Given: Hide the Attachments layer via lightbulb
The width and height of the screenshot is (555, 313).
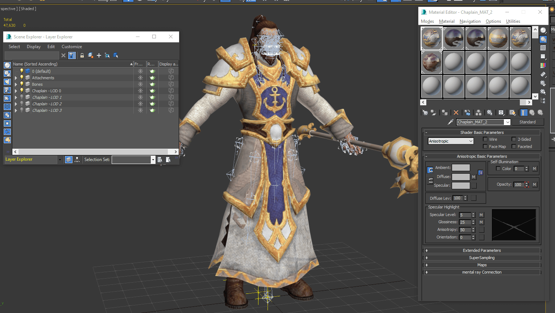Looking at the screenshot, I should [22, 78].
